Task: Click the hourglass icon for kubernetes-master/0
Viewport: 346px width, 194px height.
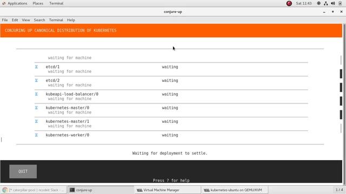Action: coord(36,108)
